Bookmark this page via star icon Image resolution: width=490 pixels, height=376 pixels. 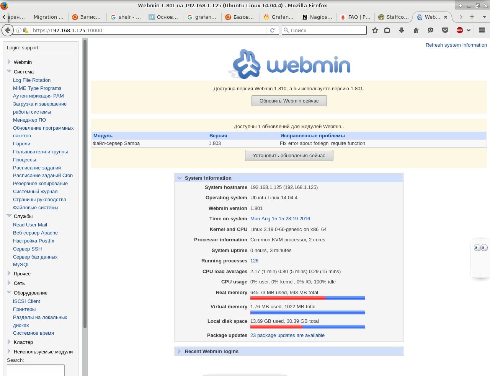(x=374, y=29)
